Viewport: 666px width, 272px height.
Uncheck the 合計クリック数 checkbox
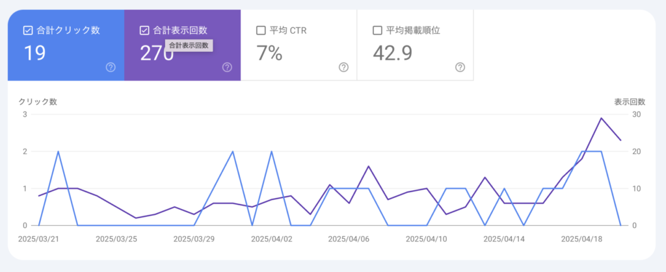28,30
